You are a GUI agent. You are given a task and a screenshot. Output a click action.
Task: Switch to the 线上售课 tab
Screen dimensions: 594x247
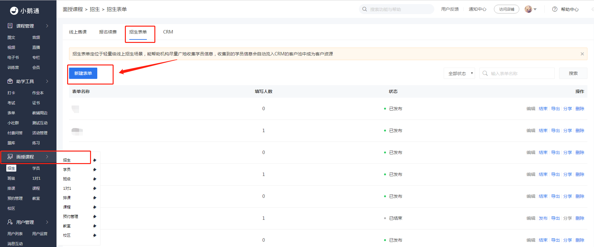[78, 32]
